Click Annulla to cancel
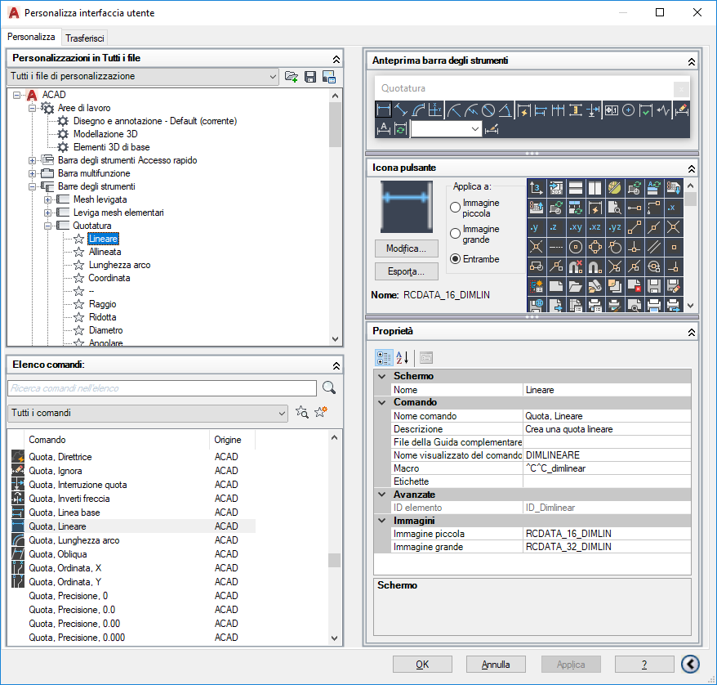Viewport: 717px width, 685px height. coord(496,665)
